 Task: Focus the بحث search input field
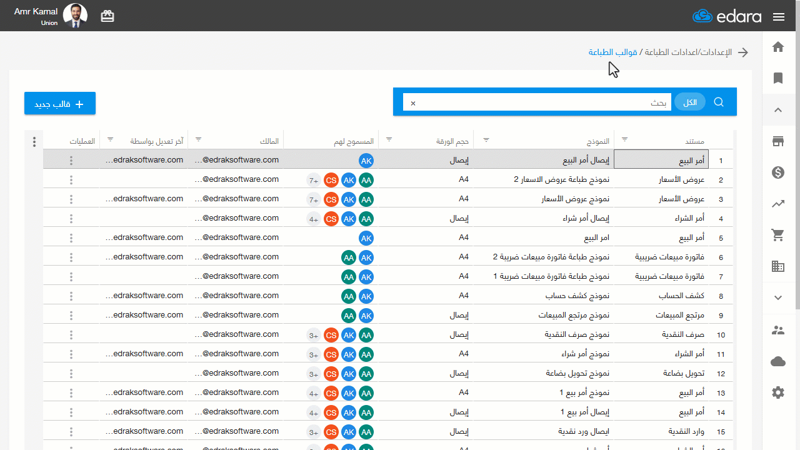click(x=537, y=102)
